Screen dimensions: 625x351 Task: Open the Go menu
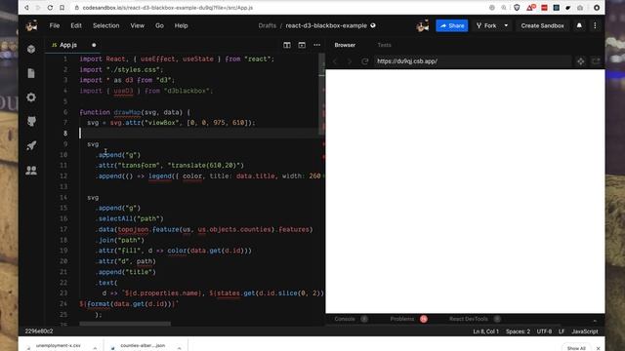pos(159,25)
